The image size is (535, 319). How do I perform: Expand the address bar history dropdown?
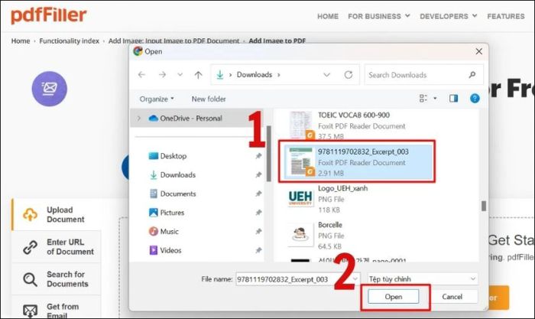(326, 74)
